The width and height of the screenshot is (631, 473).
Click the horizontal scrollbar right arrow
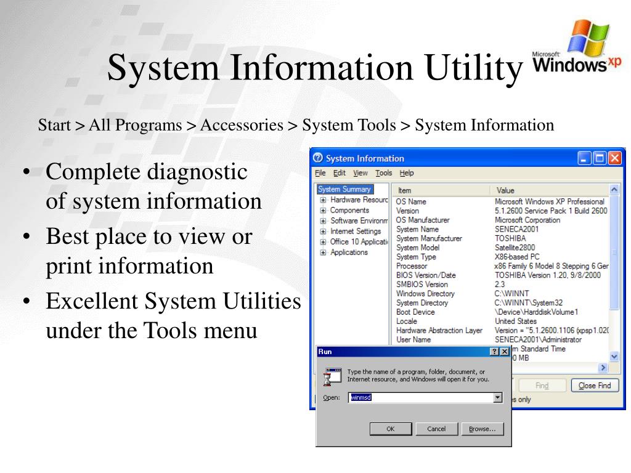[603, 368]
